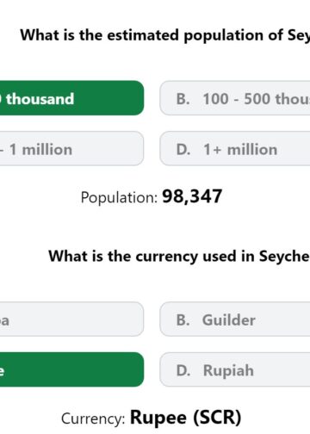This screenshot has height=434, width=310.
Task: Choose the 'Guilder' currency answer
Action: click(235, 319)
